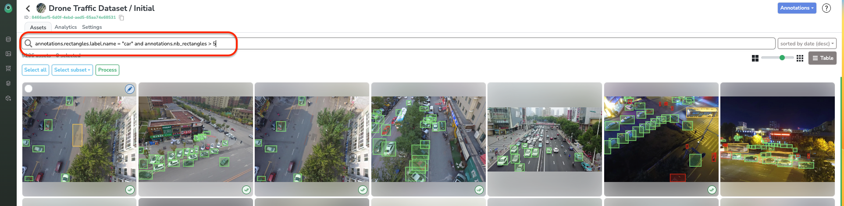Click the small grid view icon
844x206 pixels.
800,58
